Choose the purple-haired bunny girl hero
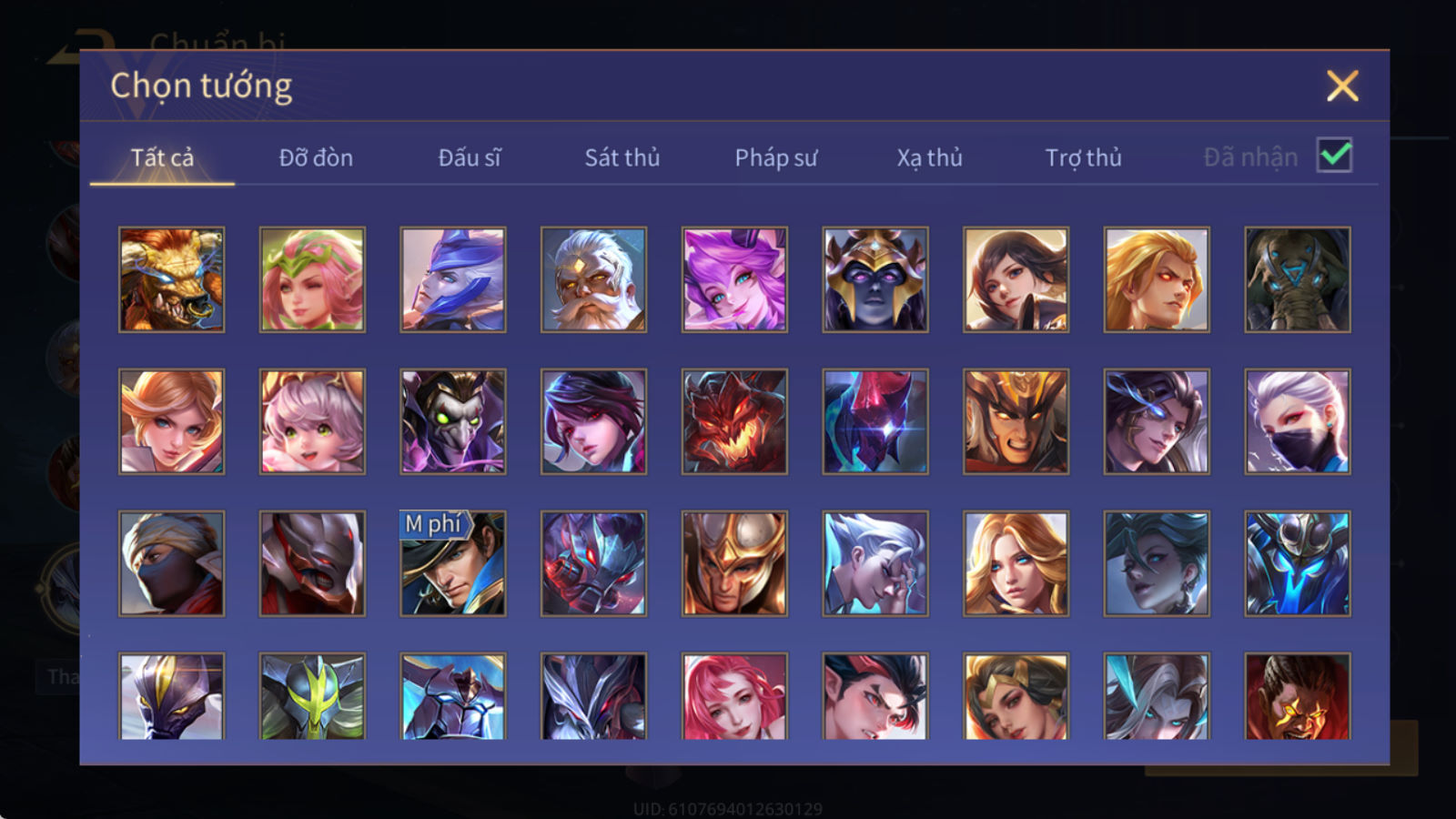The image size is (1456, 819). tap(734, 279)
